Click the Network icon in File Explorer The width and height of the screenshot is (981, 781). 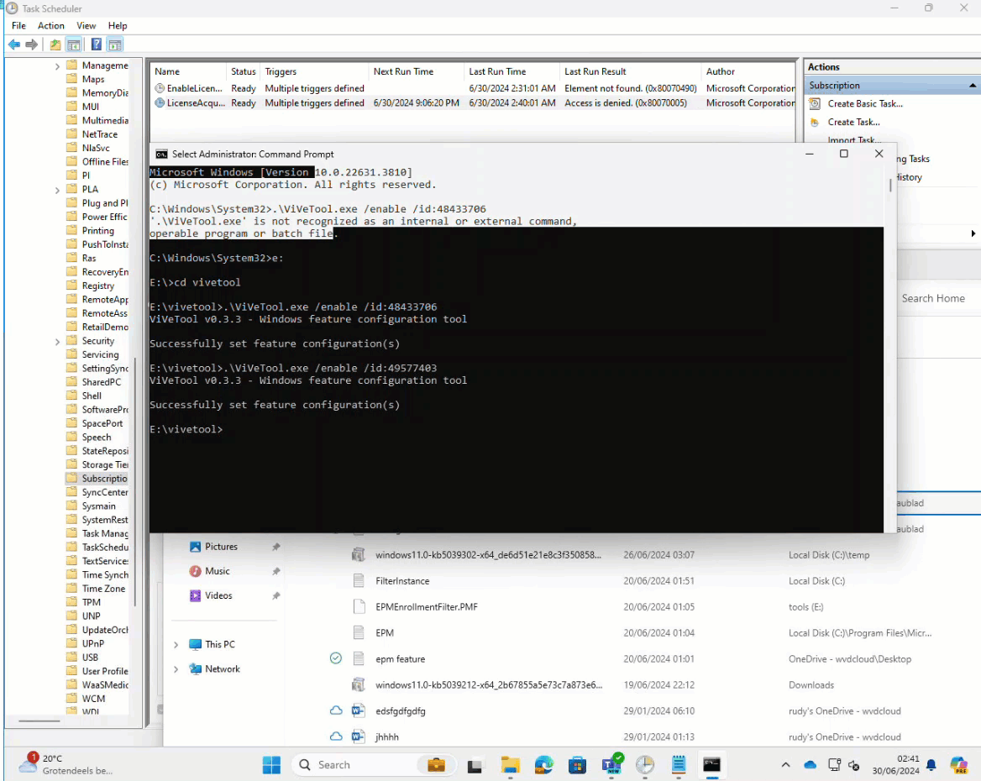click(195, 668)
